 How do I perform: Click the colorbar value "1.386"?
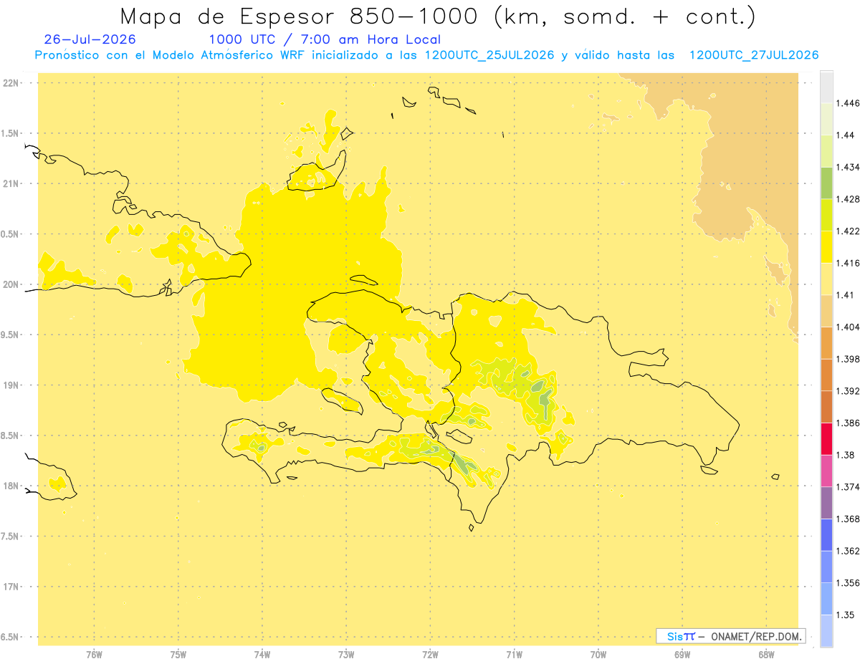[849, 423]
